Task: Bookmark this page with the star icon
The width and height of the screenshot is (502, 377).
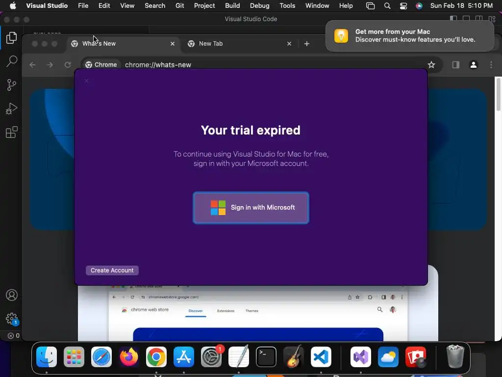Action: click(x=431, y=65)
